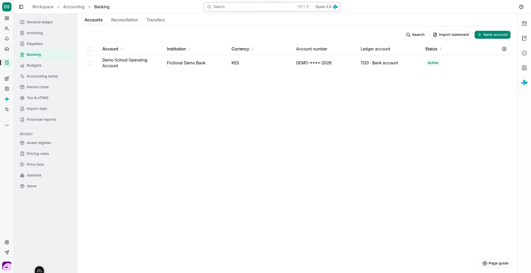Open the tasks checkmark icon in the right rail
This screenshot has height=273, width=531.
[x=524, y=53]
